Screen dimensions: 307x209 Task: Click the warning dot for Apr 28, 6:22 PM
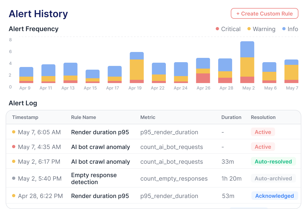pos(14,196)
